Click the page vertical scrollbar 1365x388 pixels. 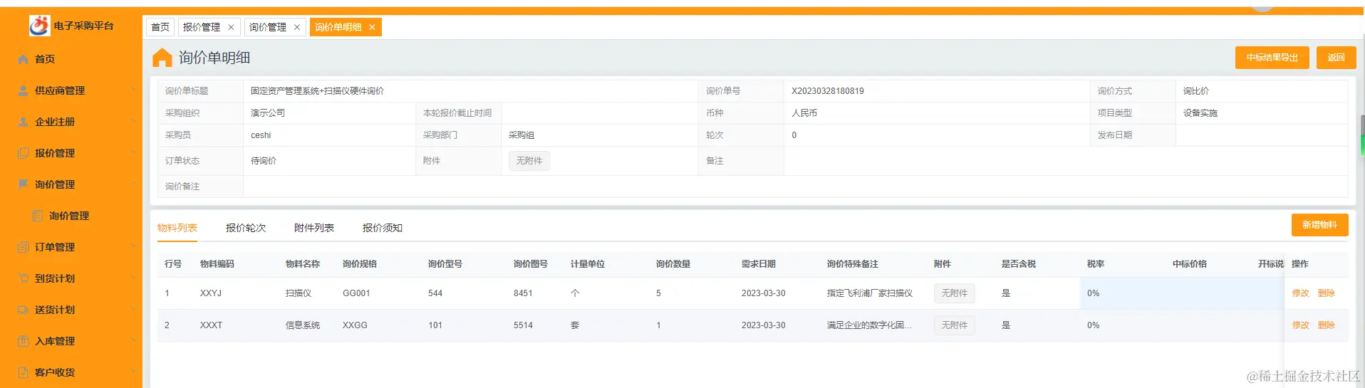pos(1362,135)
